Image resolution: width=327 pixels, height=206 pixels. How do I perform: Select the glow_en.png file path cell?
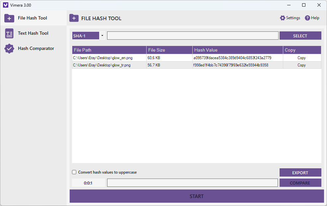(109, 58)
